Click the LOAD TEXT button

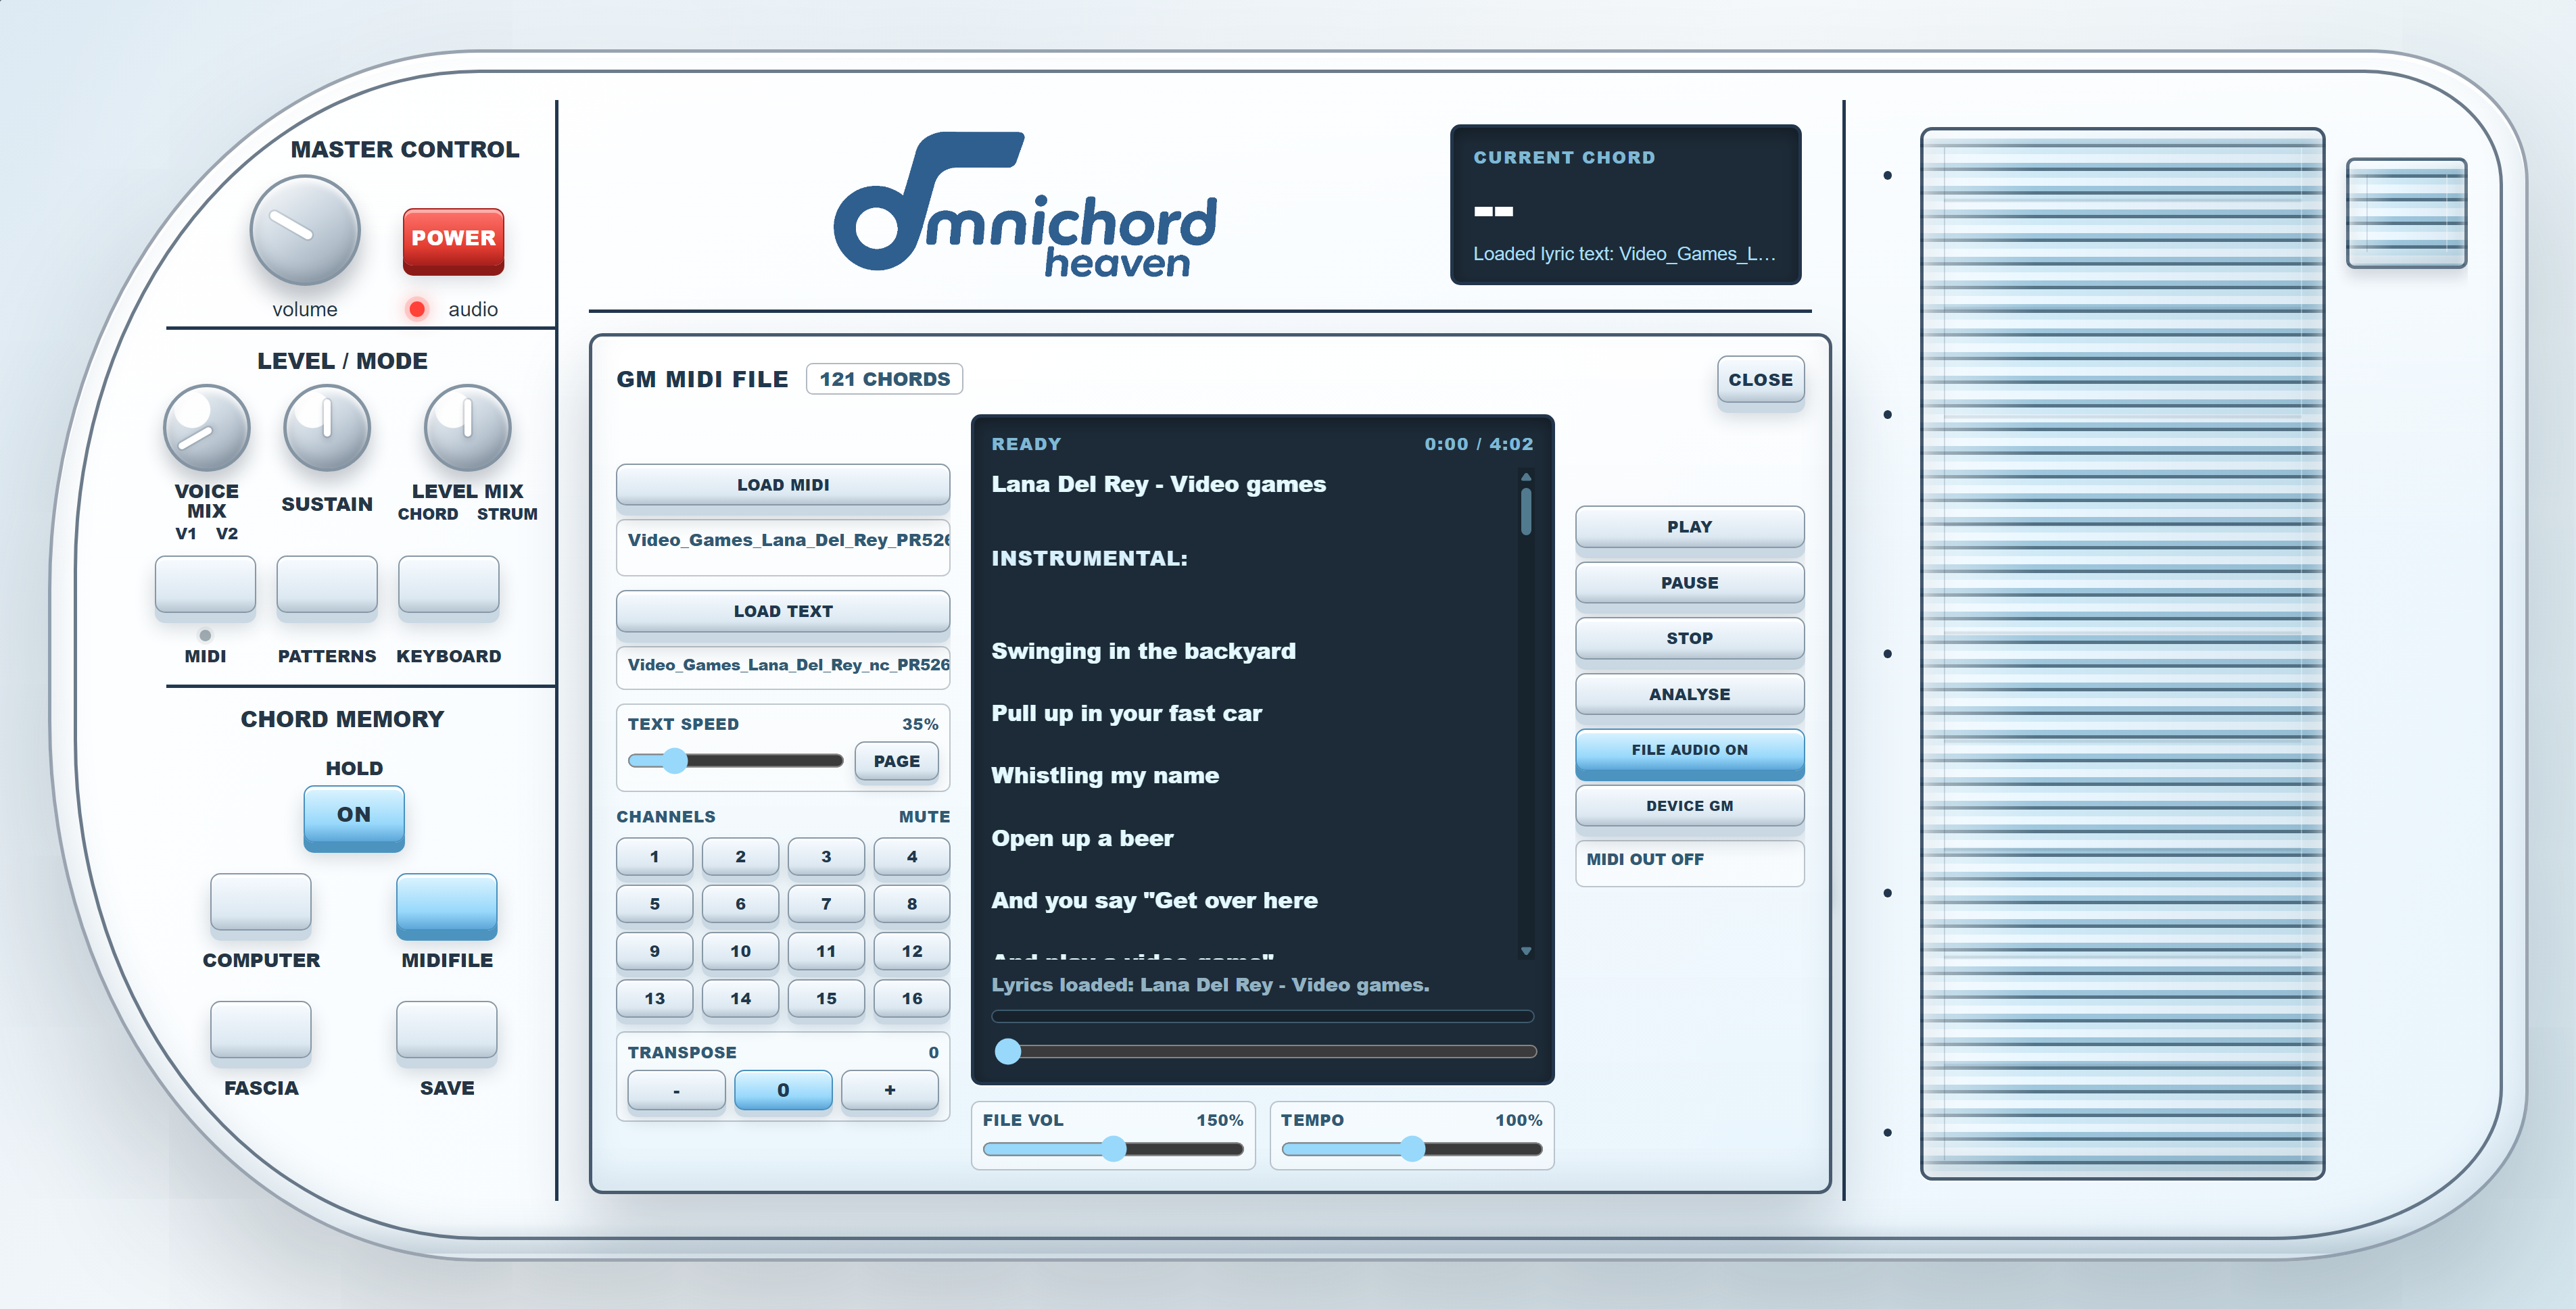click(783, 612)
